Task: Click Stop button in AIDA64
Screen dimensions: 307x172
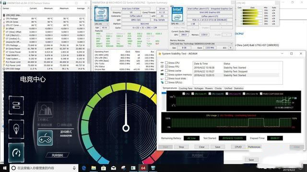Action: [x=181, y=147]
